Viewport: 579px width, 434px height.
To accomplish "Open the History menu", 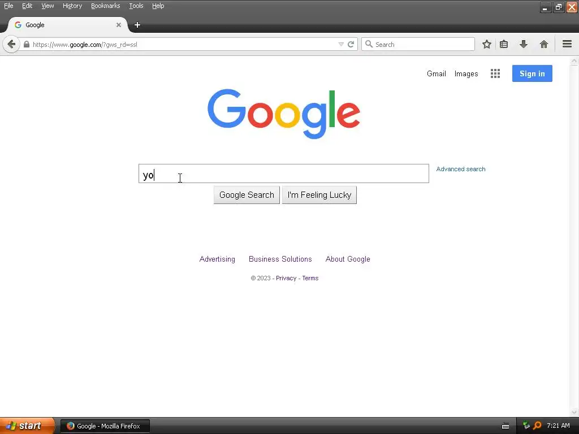I will pyautogui.click(x=72, y=6).
